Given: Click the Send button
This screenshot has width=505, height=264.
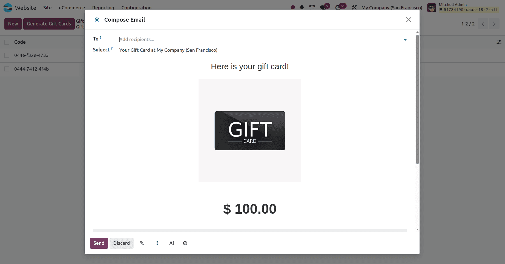Looking at the screenshot, I should 99,243.
